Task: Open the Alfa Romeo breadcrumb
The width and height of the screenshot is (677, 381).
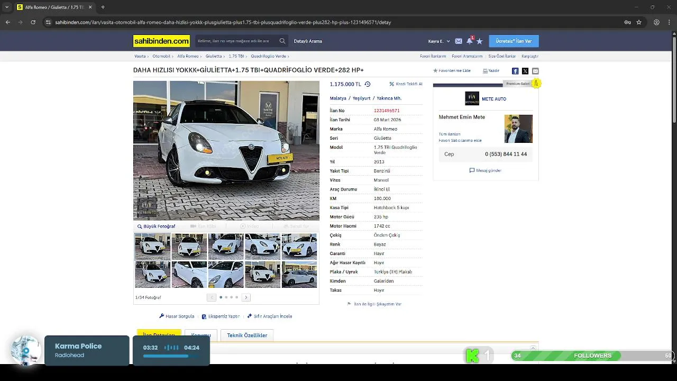Action: pos(188,56)
